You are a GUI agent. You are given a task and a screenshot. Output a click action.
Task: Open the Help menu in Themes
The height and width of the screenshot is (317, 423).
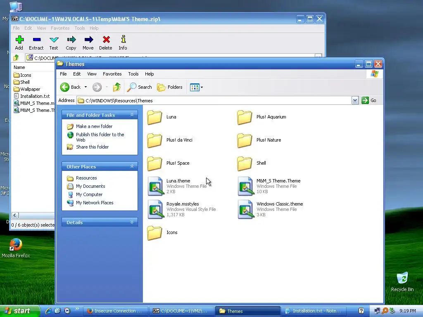click(149, 74)
